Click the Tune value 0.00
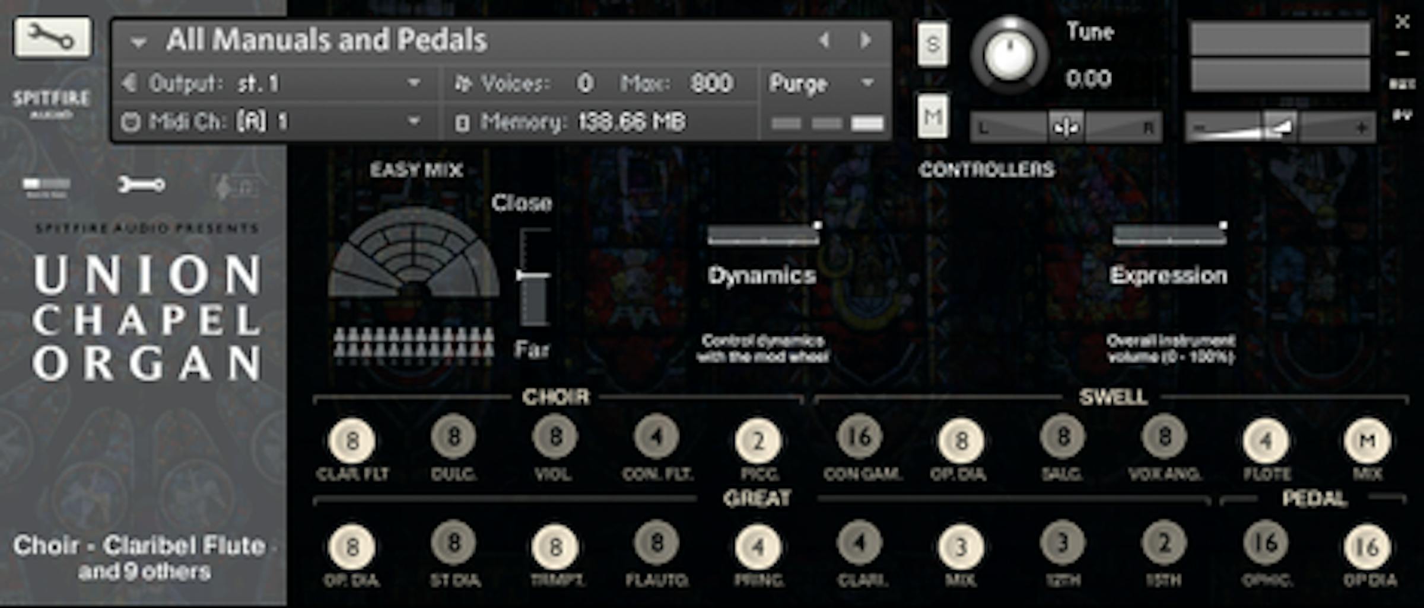The width and height of the screenshot is (1424, 608). pos(1088,79)
